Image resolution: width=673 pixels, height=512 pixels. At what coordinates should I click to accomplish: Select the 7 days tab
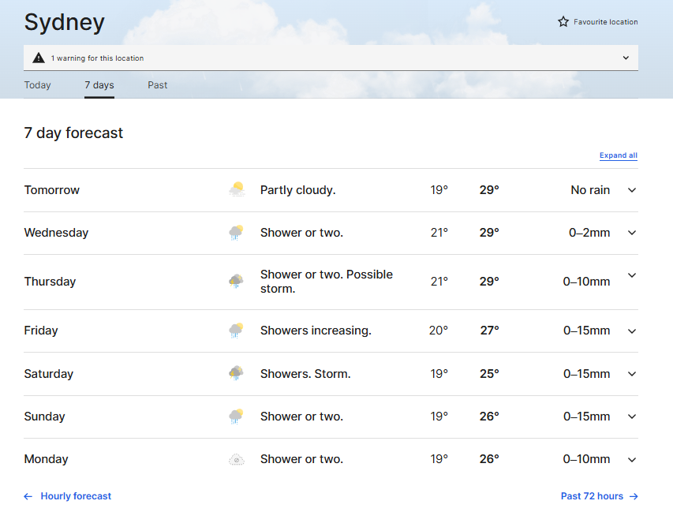pyautogui.click(x=99, y=85)
